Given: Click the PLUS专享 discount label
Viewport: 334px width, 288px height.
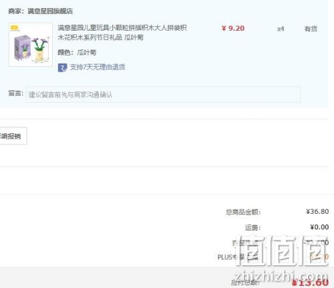Looking at the screenshot, I should [x=238, y=257].
